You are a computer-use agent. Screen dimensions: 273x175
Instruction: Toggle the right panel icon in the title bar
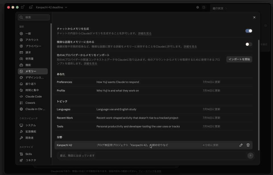[204, 7]
